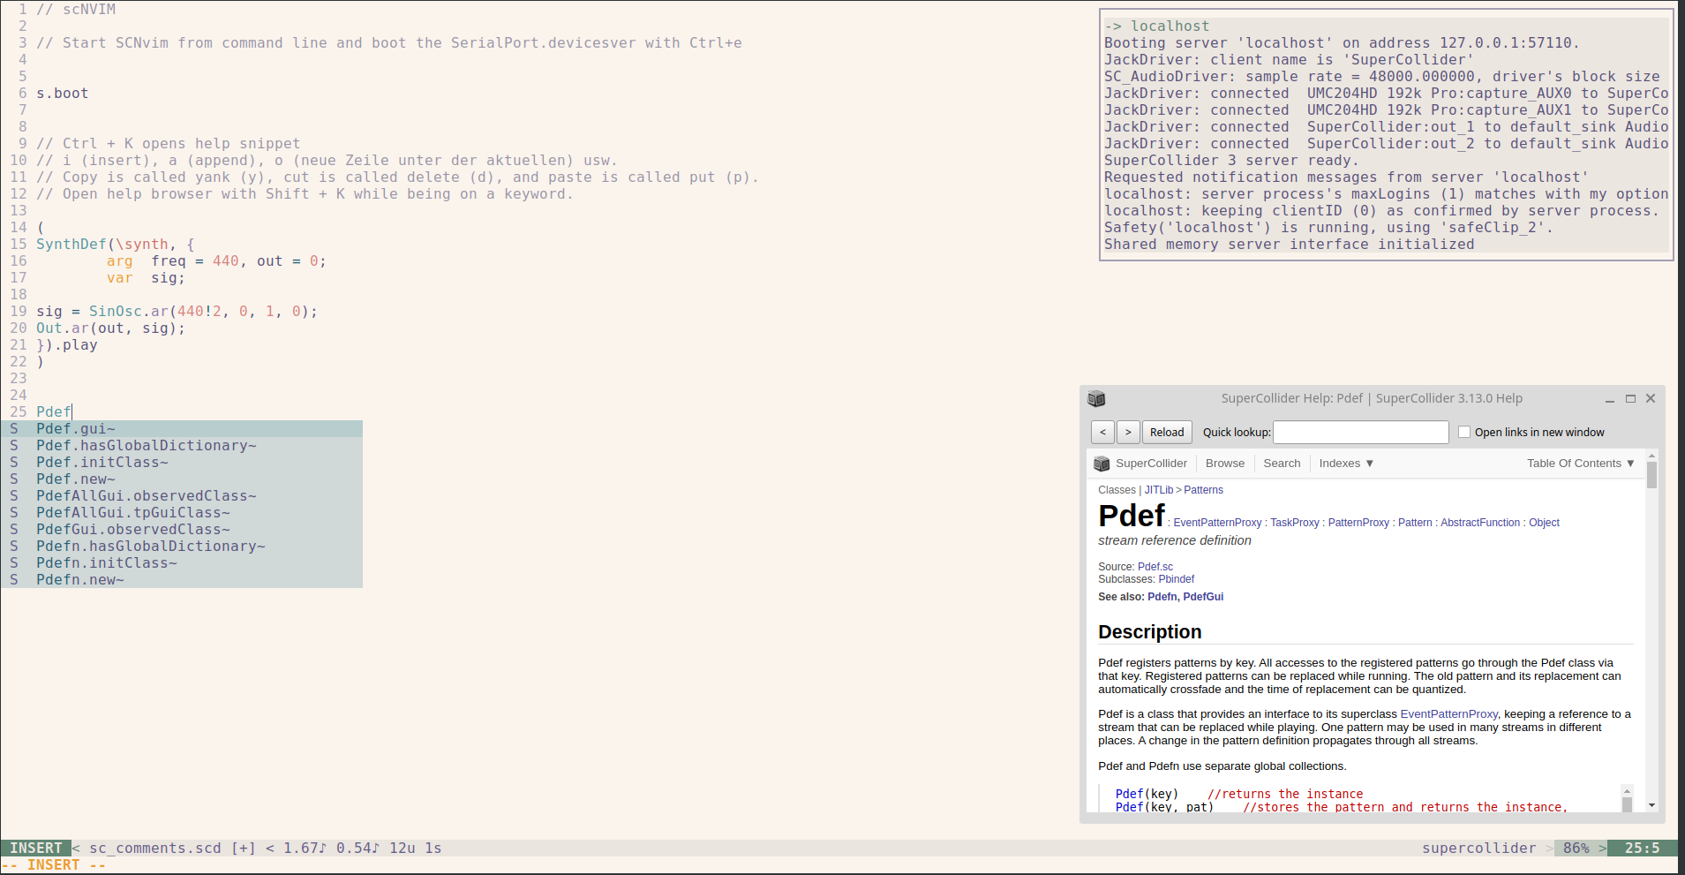1685x875 pixels.
Task: Open the Pbindef subclass link
Action: coord(1176,579)
